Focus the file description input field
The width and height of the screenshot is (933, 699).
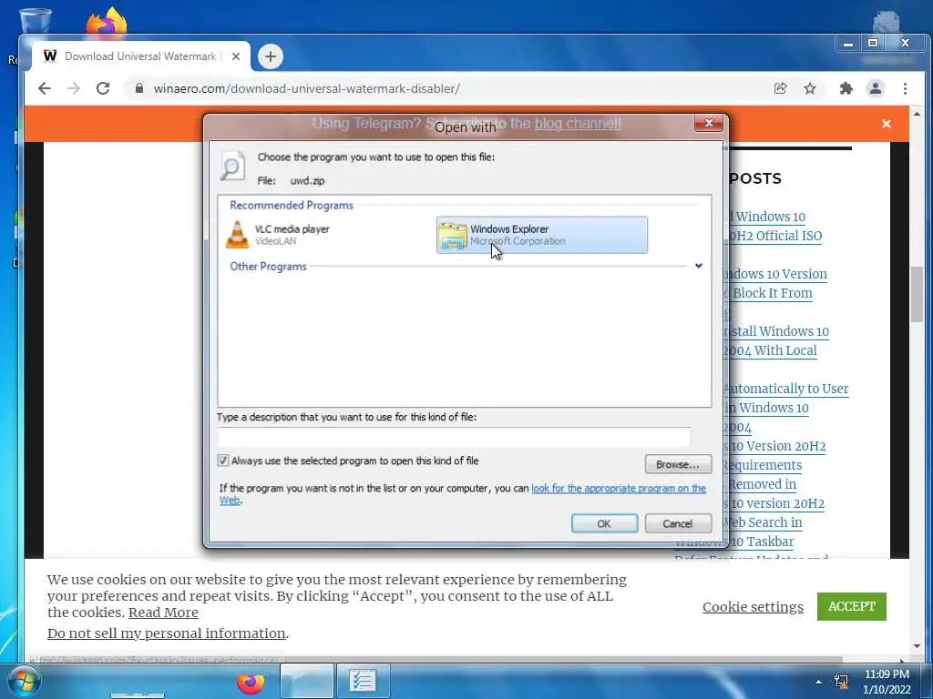click(454, 438)
